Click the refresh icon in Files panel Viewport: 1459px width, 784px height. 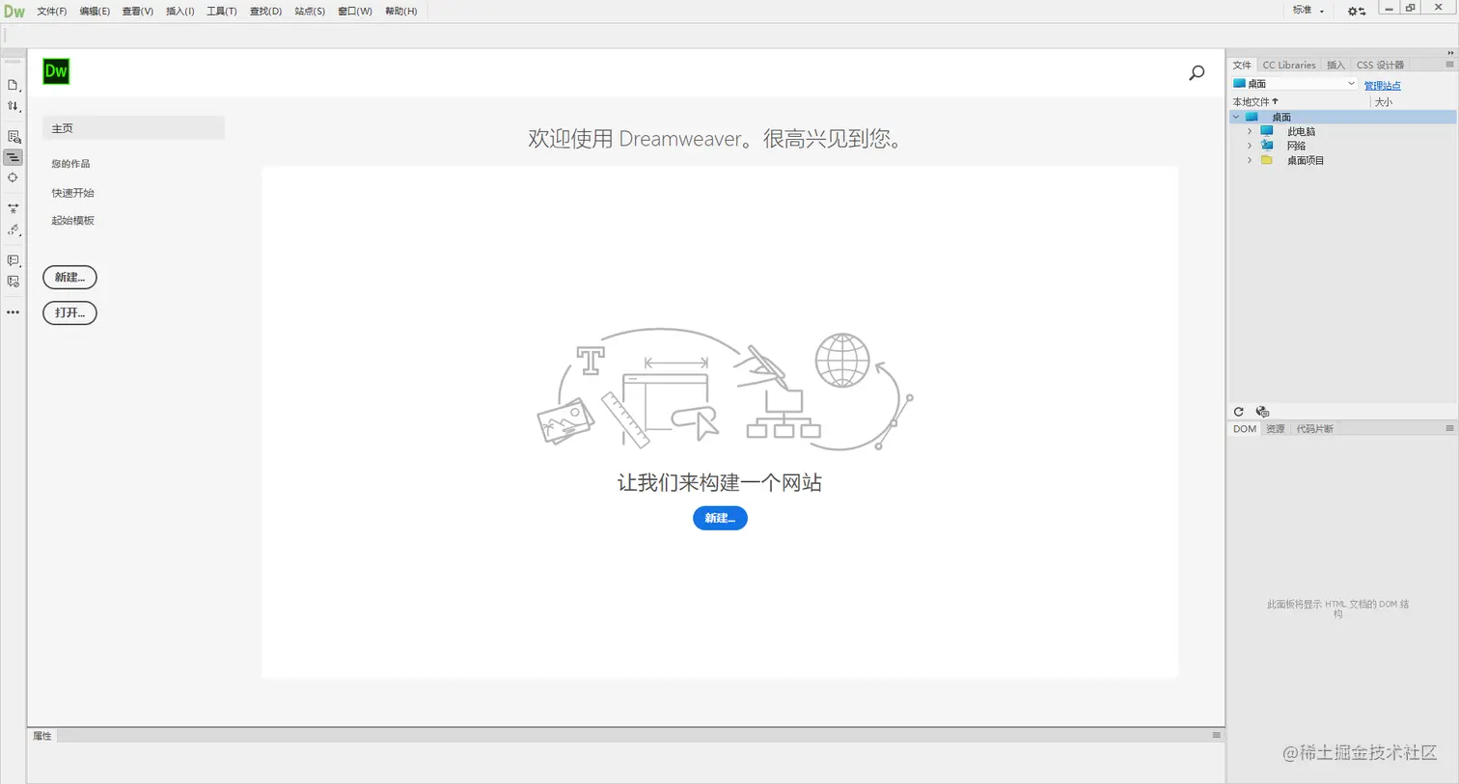point(1239,412)
